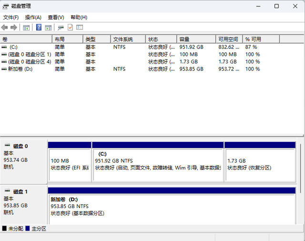Select the 1.73 GB recovery partition block
Image resolution: width=305 pixels, height=241 pixels.
260,162
